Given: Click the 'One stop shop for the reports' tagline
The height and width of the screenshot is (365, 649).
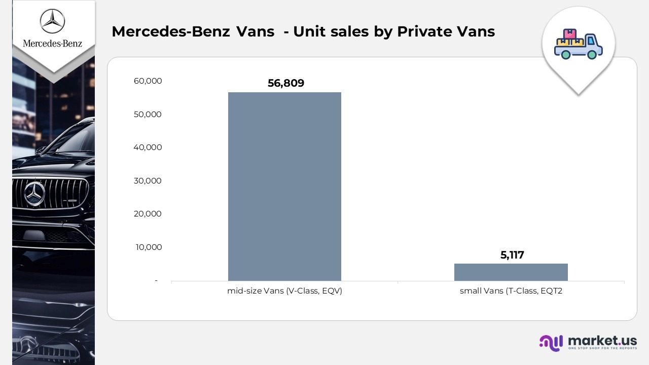Looking at the screenshot, I should click(x=602, y=349).
